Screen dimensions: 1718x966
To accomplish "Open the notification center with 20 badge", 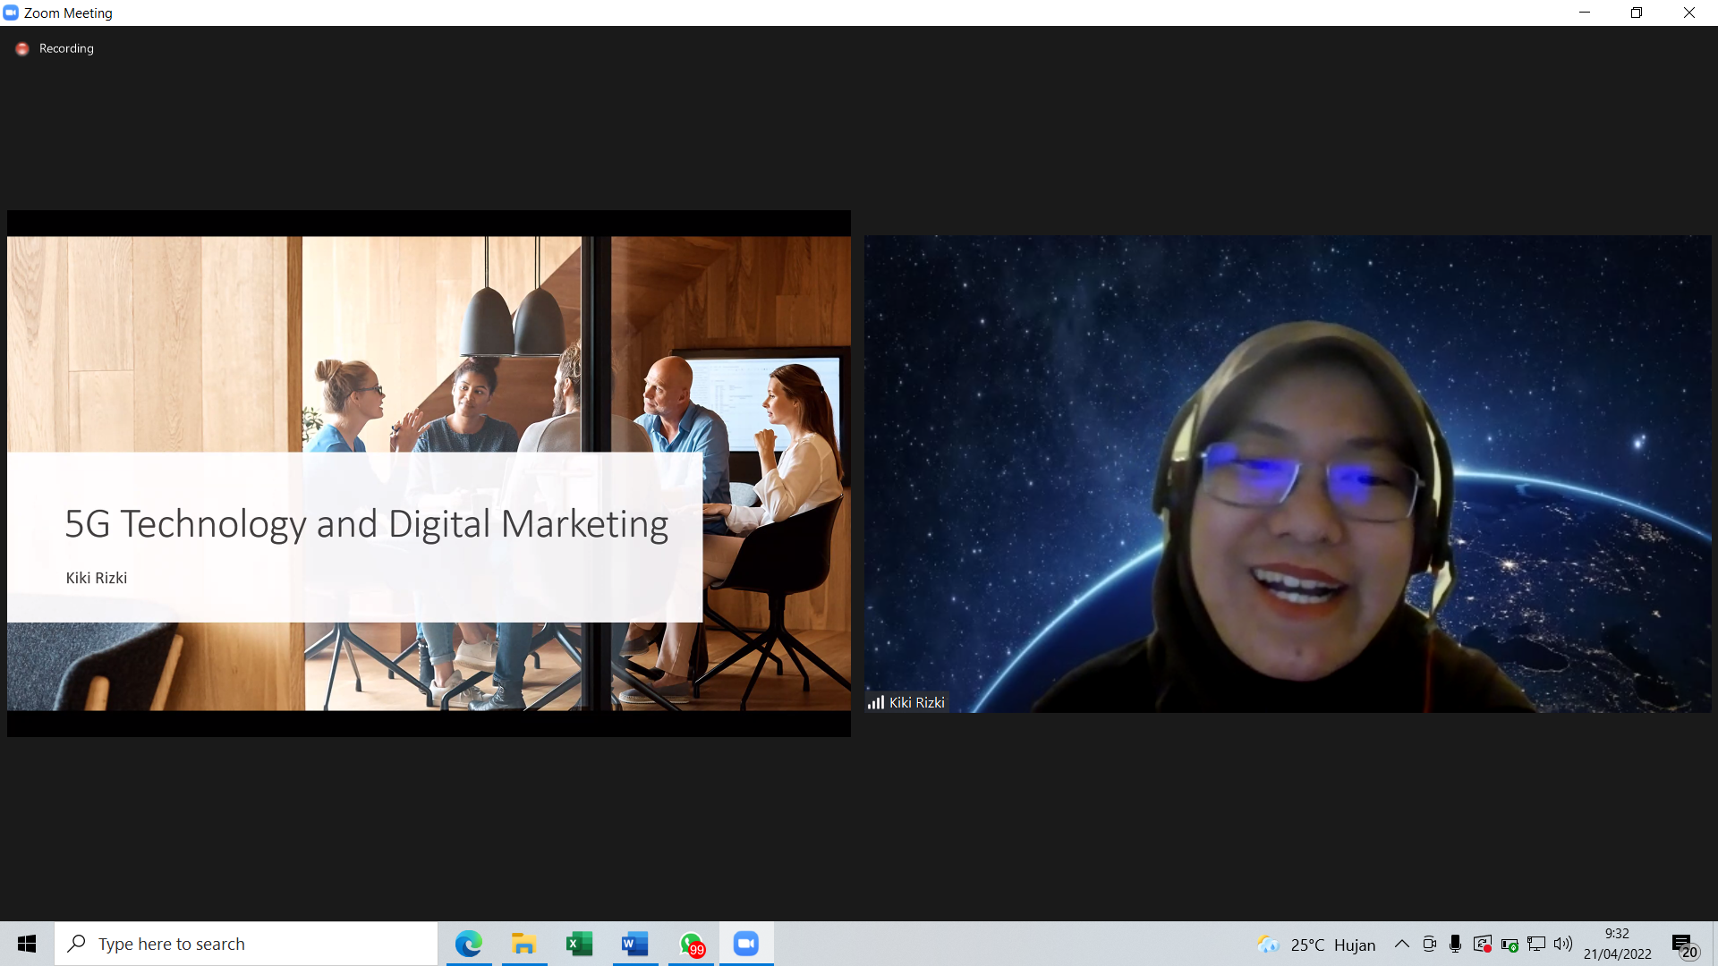I will (x=1683, y=945).
